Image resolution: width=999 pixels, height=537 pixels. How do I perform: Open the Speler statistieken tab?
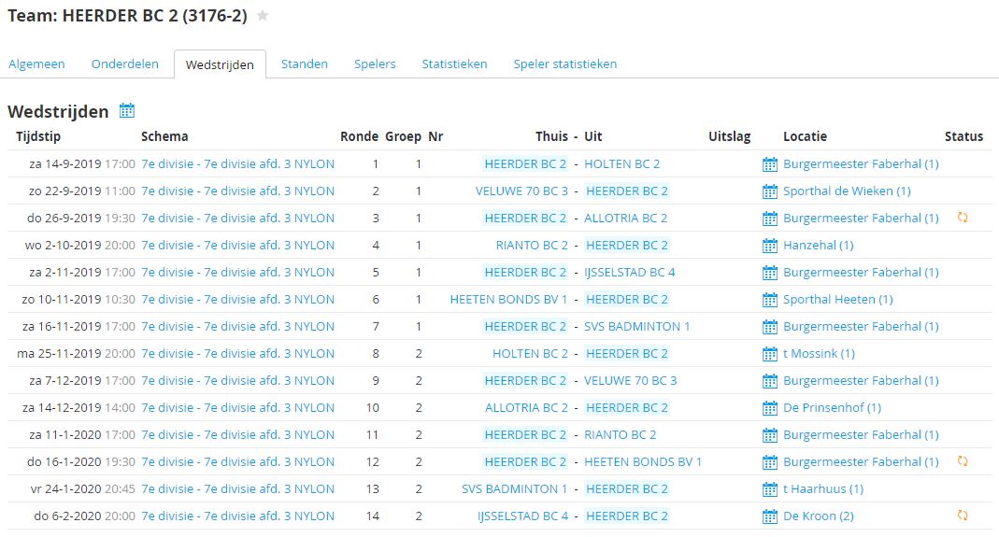pos(564,64)
